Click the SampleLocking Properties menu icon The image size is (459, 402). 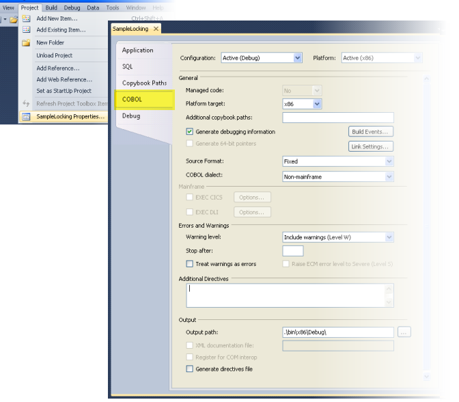(x=26, y=117)
